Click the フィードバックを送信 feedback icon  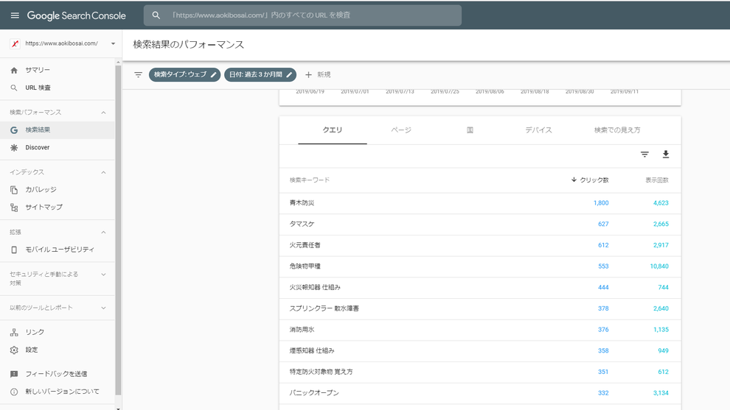pos(14,374)
